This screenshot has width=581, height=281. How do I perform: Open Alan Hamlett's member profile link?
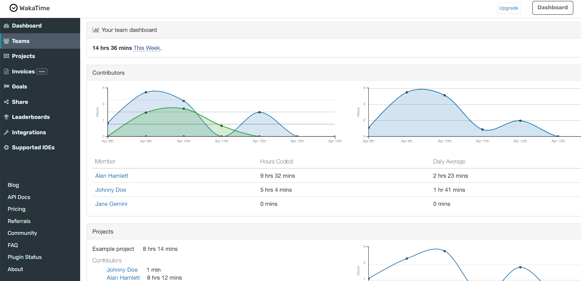[x=112, y=176]
